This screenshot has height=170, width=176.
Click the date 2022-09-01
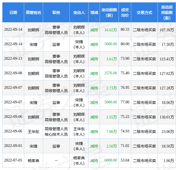13,146
